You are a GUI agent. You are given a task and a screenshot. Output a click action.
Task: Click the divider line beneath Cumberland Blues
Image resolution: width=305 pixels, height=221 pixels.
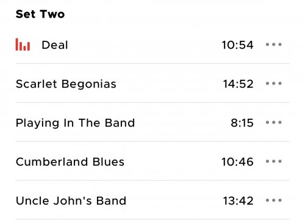click(152, 180)
